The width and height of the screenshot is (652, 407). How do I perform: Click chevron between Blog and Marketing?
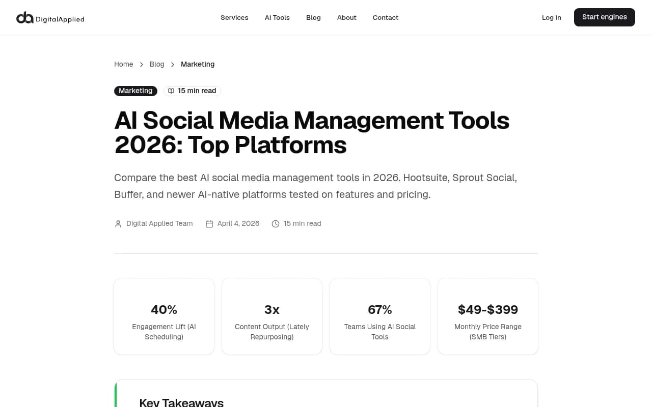click(x=173, y=65)
